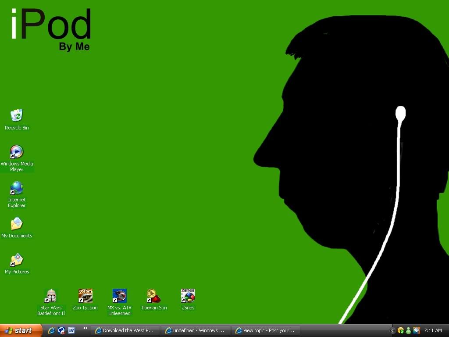Launch Internet Explorer from Quick Launch
The image size is (449, 337).
(x=52, y=330)
